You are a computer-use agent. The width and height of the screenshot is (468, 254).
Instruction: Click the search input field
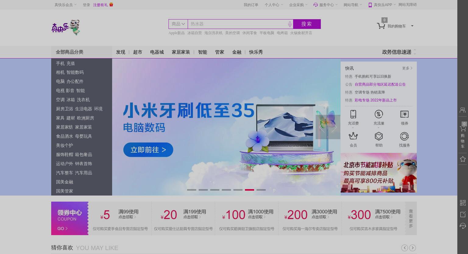[x=238, y=24]
